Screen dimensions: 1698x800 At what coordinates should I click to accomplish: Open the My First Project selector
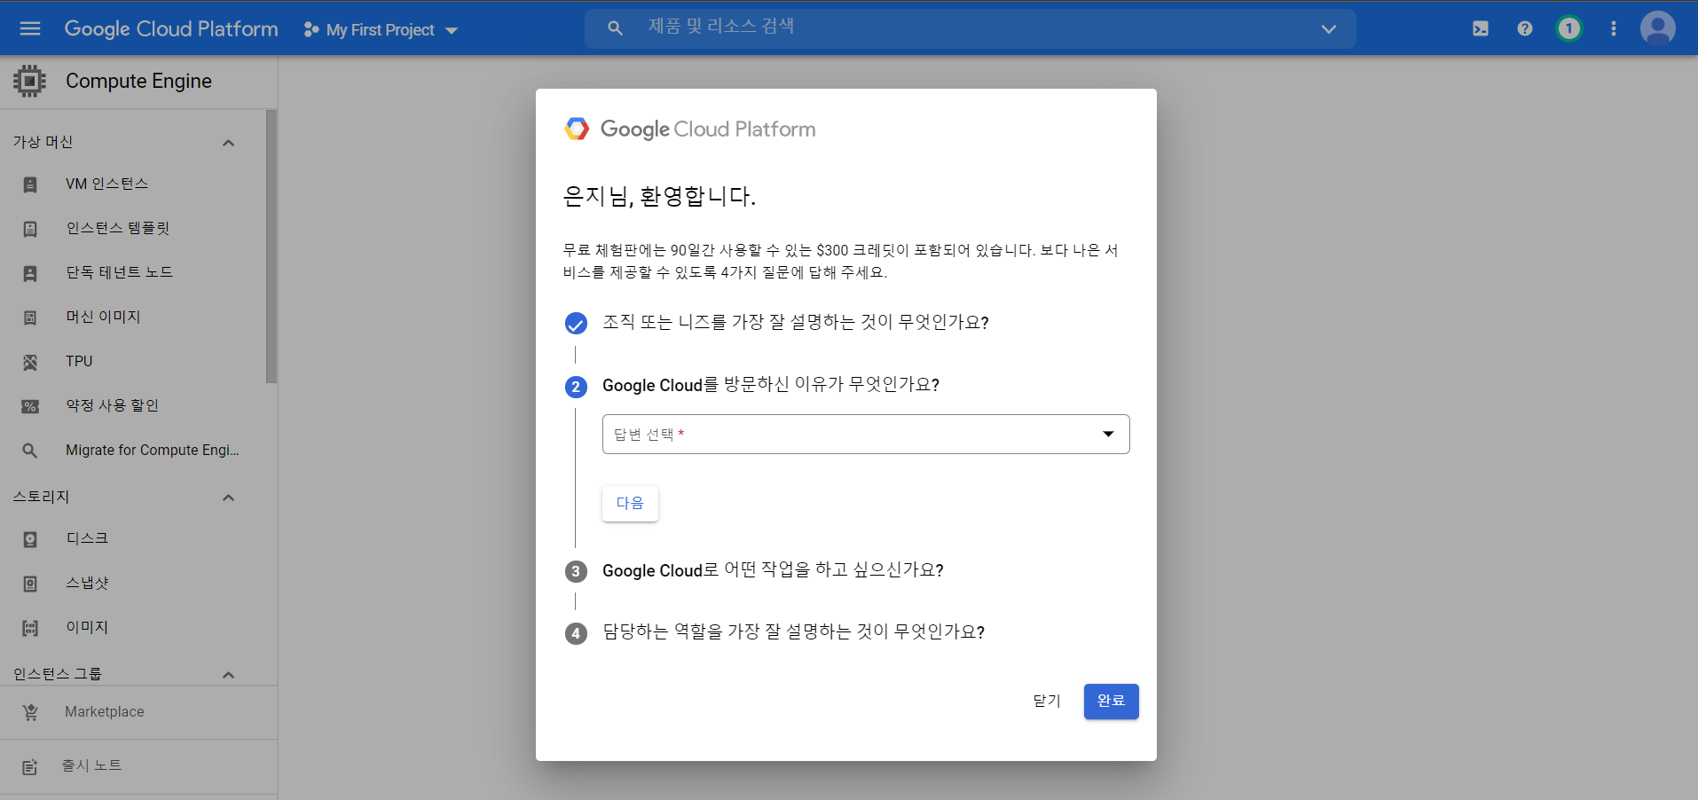pyautogui.click(x=381, y=30)
